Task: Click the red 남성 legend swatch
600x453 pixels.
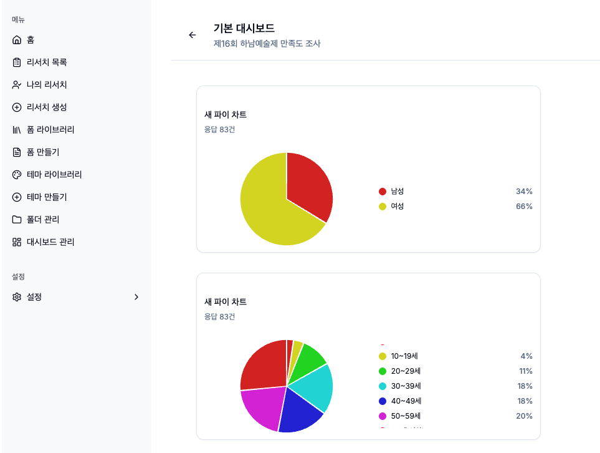Action: coord(383,192)
